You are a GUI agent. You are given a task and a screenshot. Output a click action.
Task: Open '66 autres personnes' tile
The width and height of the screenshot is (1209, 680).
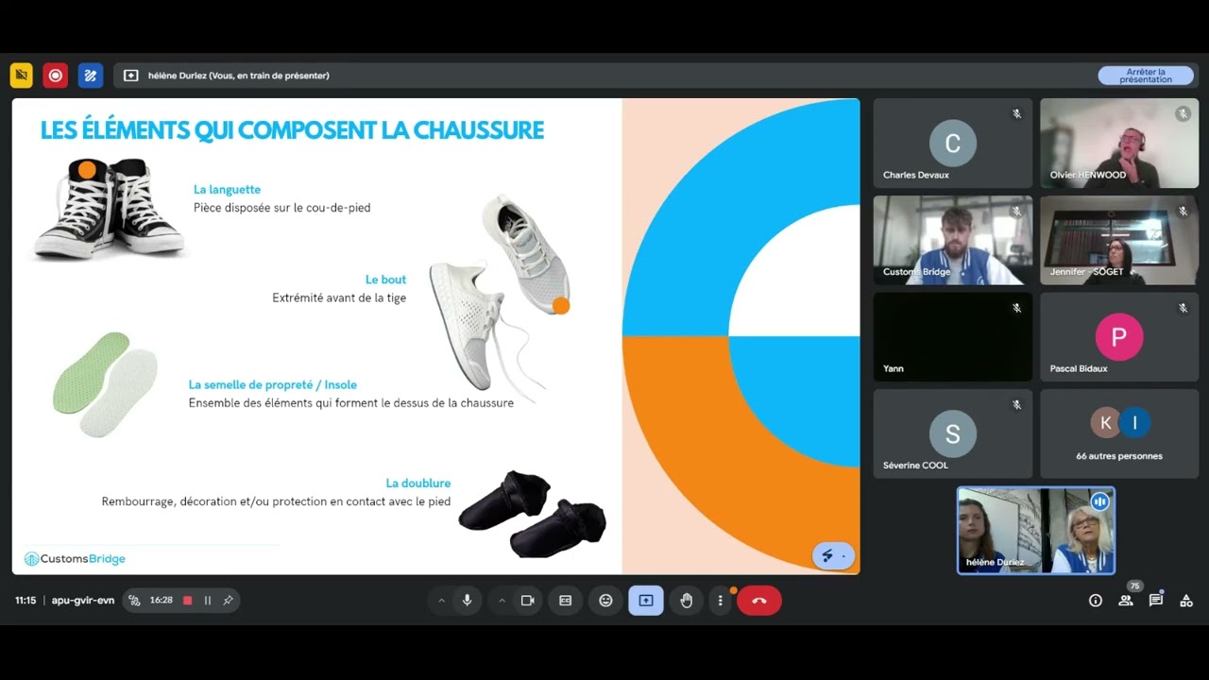click(1119, 433)
